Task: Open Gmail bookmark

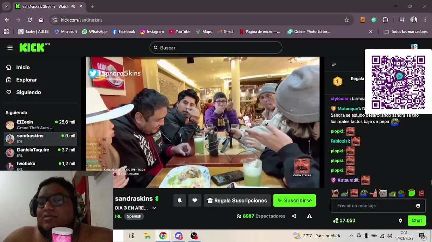Action: click(x=225, y=32)
